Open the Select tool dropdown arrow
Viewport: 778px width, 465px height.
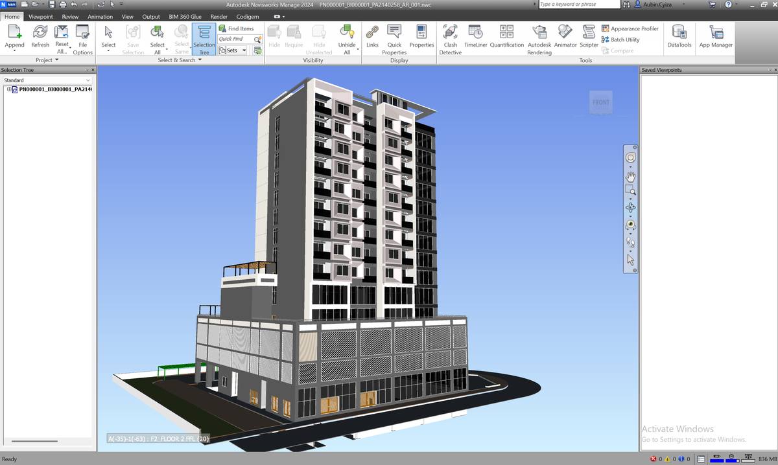pos(108,51)
